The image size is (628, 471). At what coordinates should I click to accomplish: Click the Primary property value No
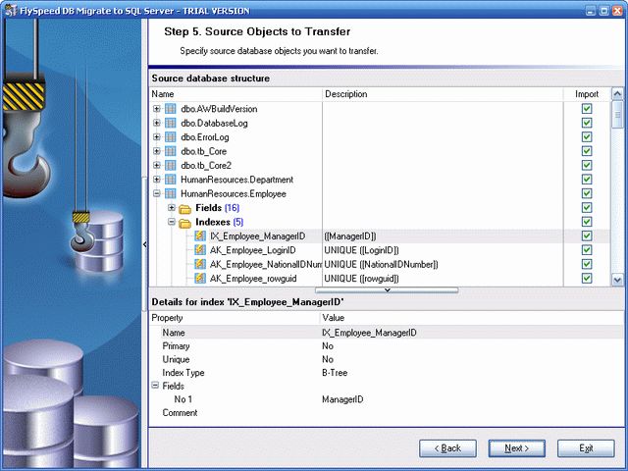pos(328,345)
